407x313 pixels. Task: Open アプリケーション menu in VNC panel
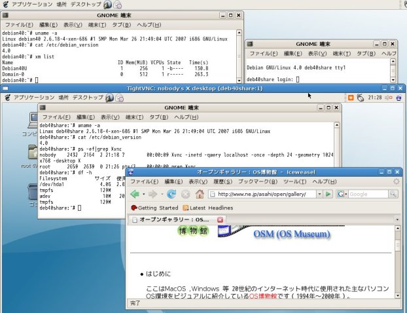coord(34,98)
